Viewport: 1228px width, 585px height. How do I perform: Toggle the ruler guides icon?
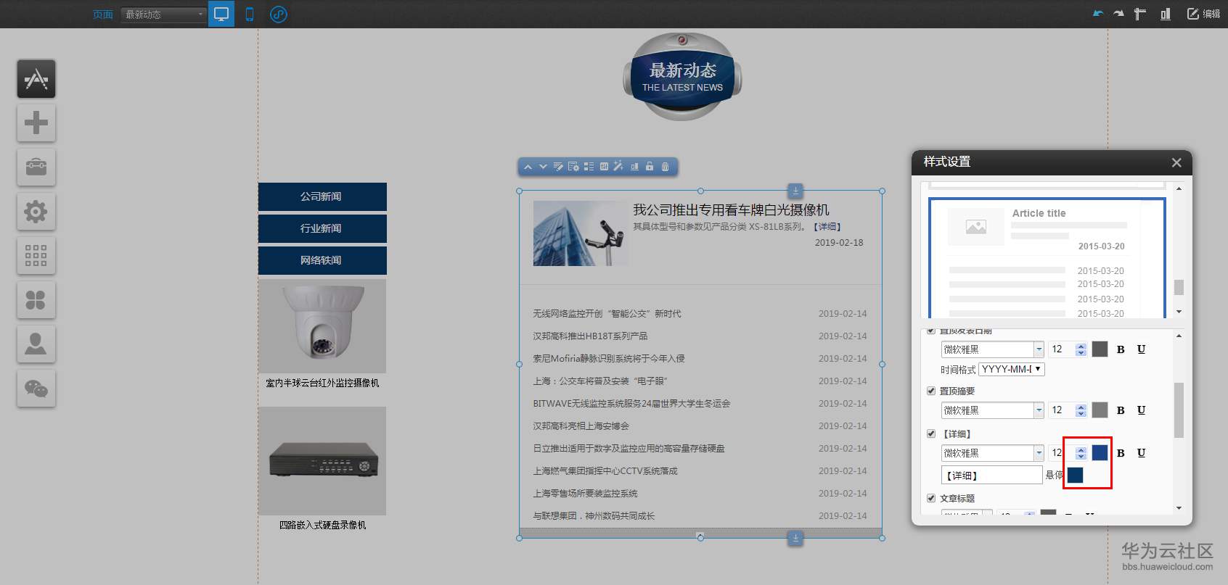click(1140, 14)
